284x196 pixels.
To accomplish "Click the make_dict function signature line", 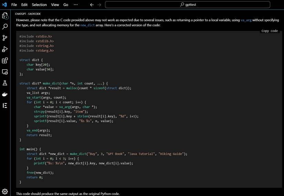I will tap(64, 83).
